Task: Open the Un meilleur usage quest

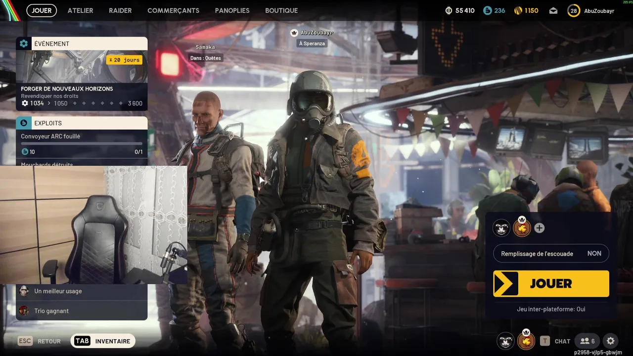Action: click(82, 291)
